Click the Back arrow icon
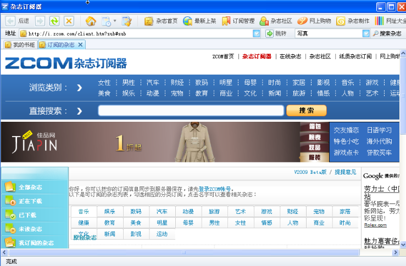Screen dimensions: 406x266 coord(10,21)
